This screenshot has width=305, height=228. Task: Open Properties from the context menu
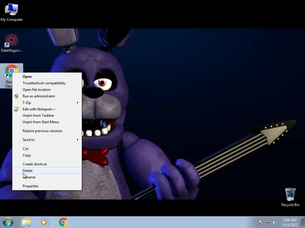coord(47,186)
